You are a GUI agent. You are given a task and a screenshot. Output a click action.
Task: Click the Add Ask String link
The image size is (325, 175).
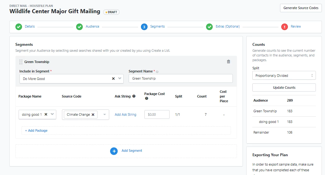click(x=126, y=114)
